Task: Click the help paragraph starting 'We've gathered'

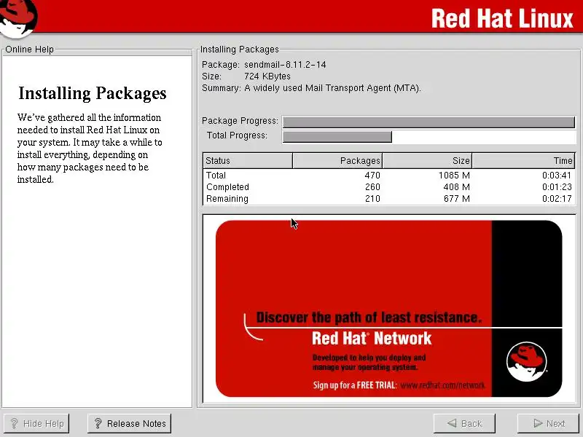Action: 90,149
